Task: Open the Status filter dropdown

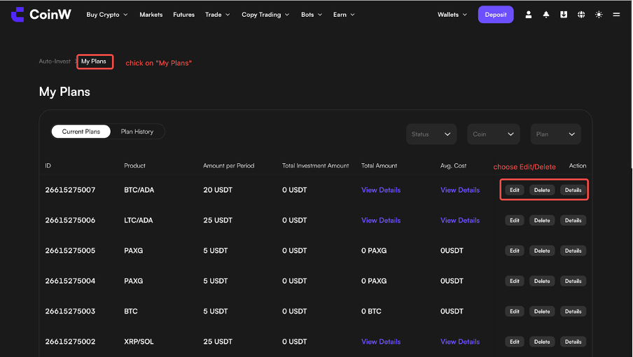Action: 431,134
